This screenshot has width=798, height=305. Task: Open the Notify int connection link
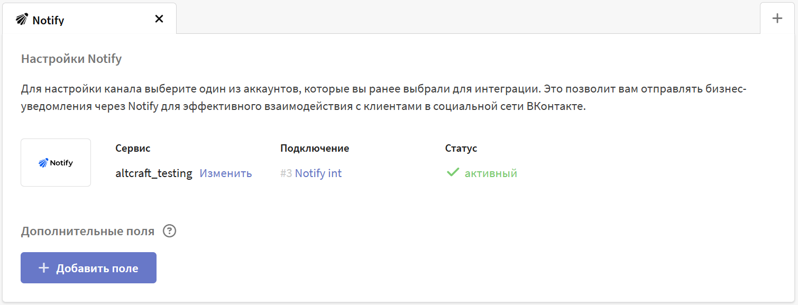[x=318, y=173]
